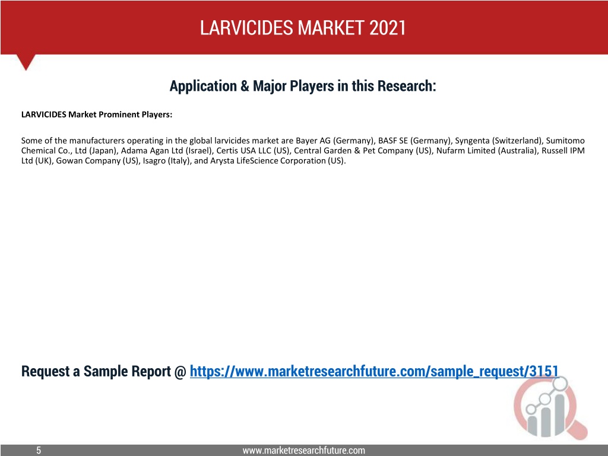The height and width of the screenshot is (456, 608).
Task: Click the words Certis USA LLC (US)
Action: pyautogui.click(x=253, y=150)
